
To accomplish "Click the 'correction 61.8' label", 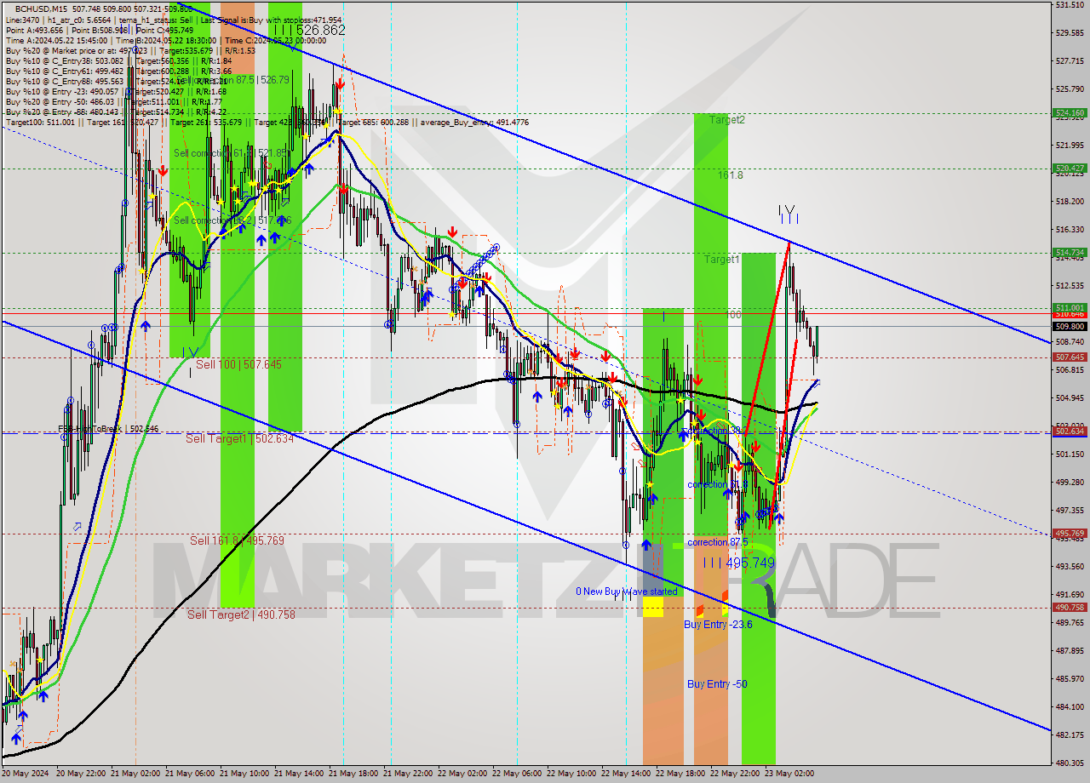I will coord(717,484).
